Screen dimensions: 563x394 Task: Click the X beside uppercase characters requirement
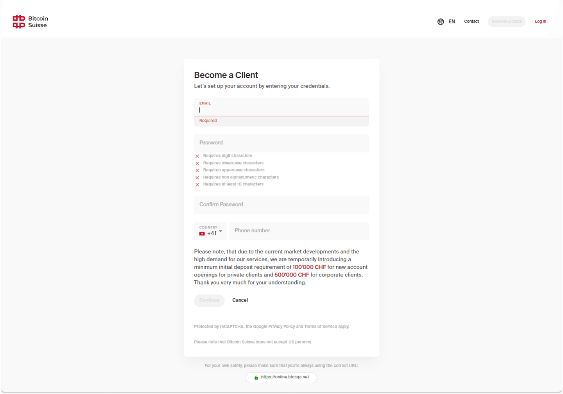click(x=197, y=170)
